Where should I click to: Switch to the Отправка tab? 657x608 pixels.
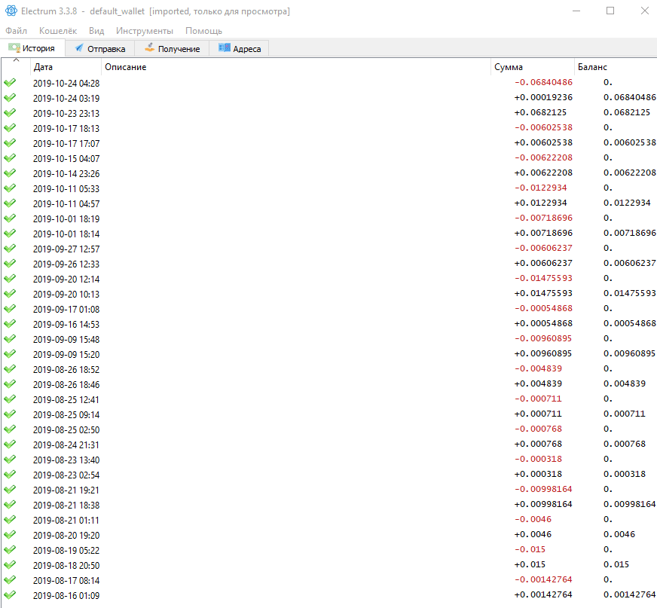pyautogui.click(x=100, y=47)
